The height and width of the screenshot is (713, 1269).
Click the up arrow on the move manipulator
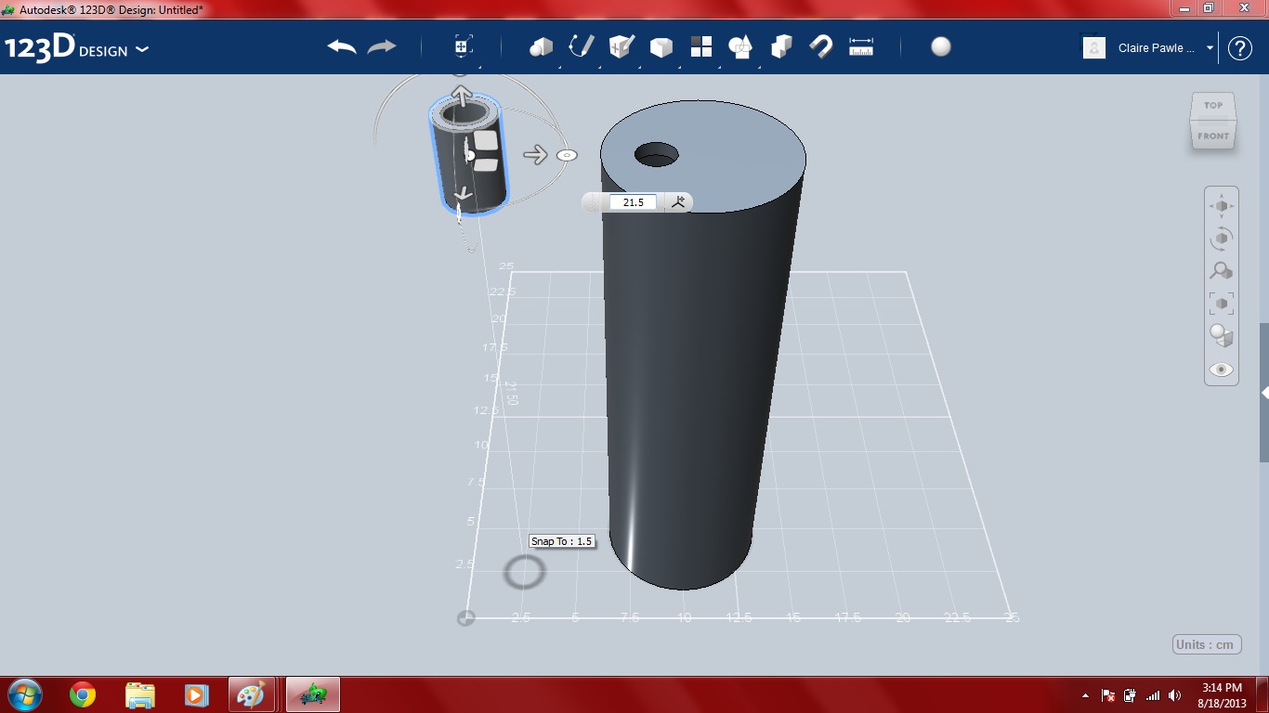click(462, 94)
